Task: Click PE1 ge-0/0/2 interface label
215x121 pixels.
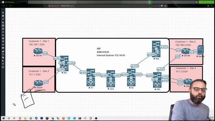Action: [x=61, y=70]
